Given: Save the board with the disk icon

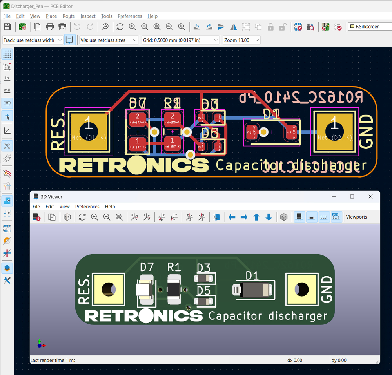Looking at the screenshot, I should coord(7,27).
